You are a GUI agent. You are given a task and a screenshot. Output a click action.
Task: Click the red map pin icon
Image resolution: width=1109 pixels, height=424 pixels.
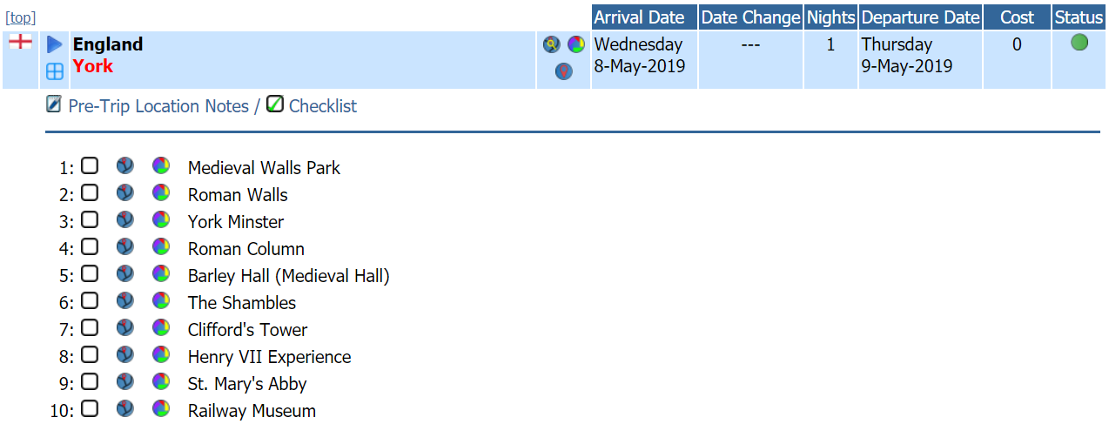click(x=564, y=71)
